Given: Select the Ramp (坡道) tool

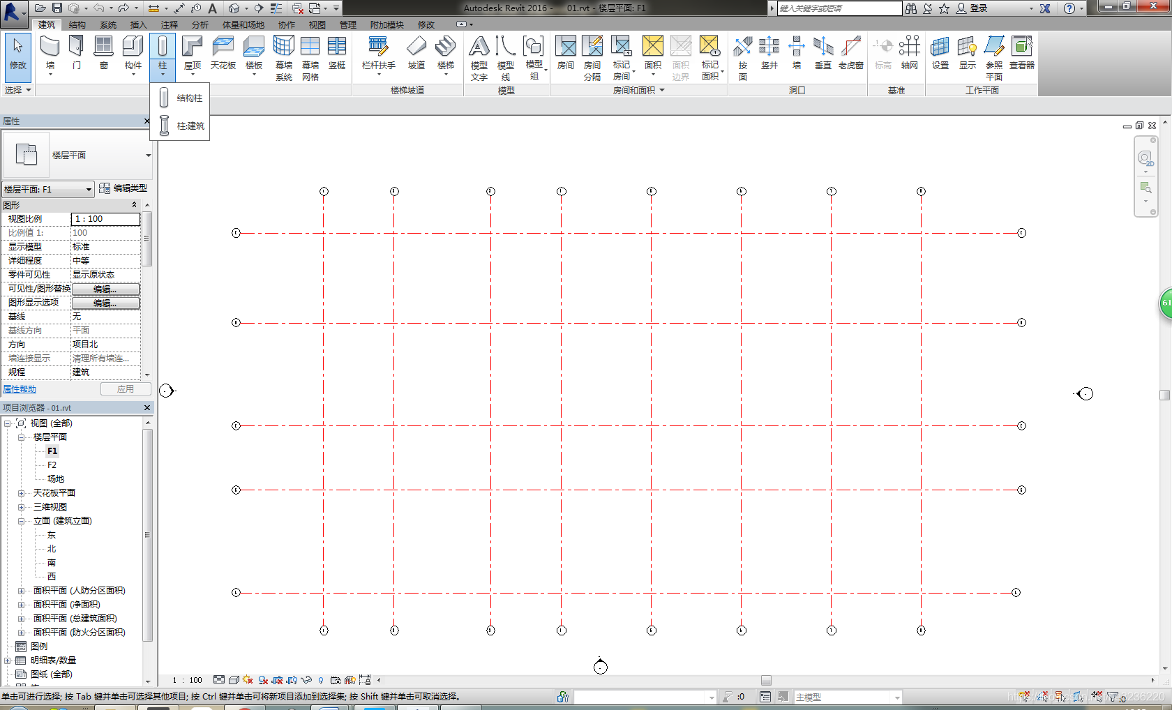Looking at the screenshot, I should pyautogui.click(x=416, y=53).
